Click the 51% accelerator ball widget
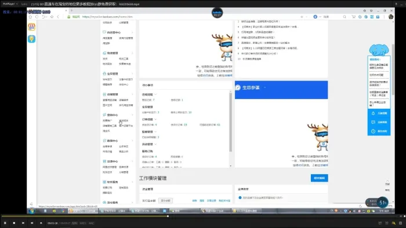The image size is (406, 228). (x=383, y=203)
